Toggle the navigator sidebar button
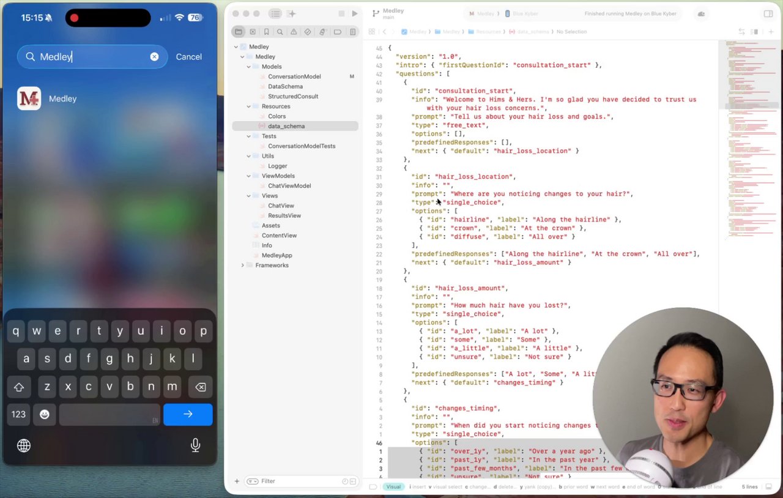The width and height of the screenshot is (783, 498). (276, 13)
